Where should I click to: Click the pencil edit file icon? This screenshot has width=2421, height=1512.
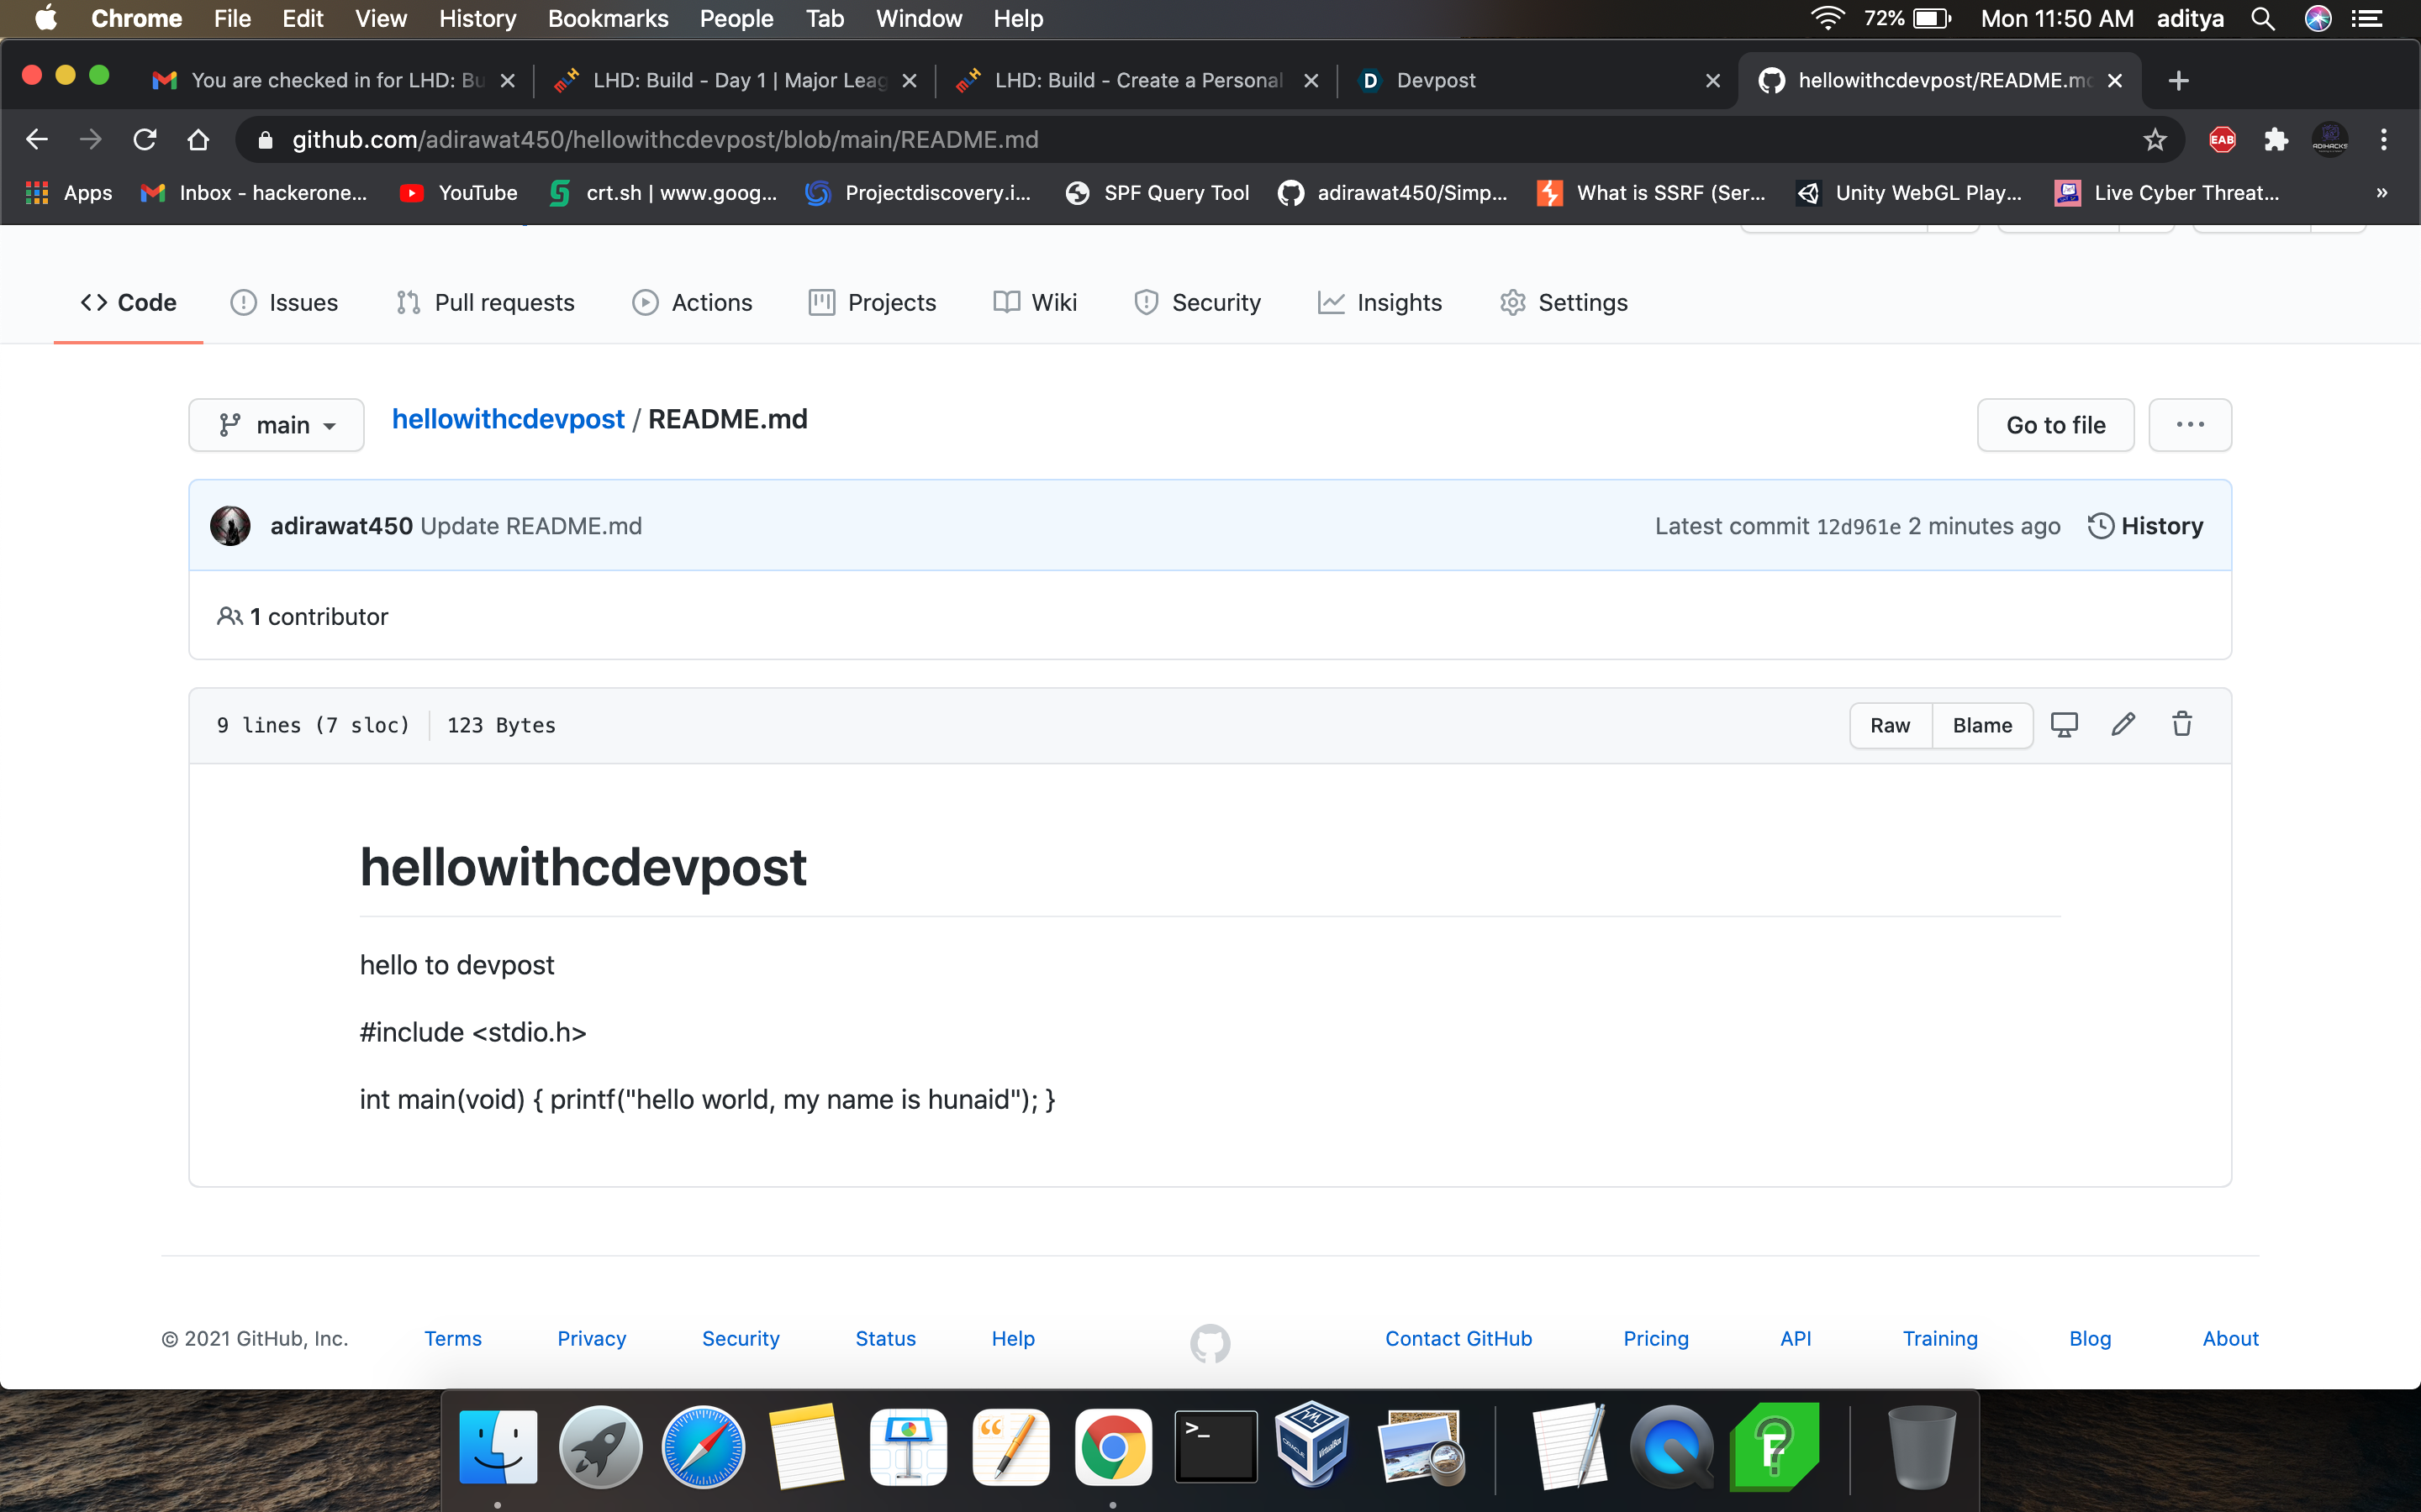tap(2123, 724)
